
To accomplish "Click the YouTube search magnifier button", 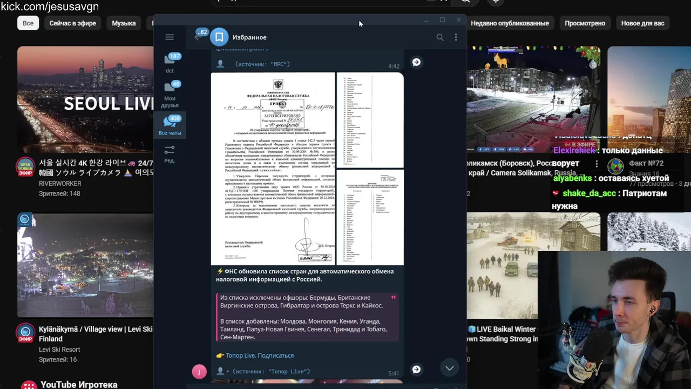I will 465,2.
